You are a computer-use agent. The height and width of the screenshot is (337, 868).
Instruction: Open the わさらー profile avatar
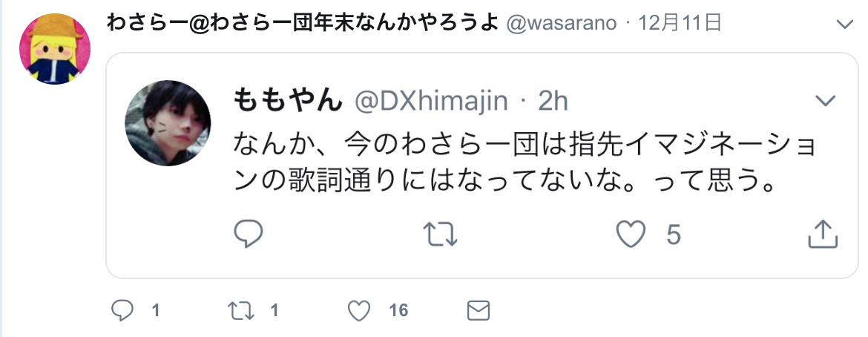[55, 49]
